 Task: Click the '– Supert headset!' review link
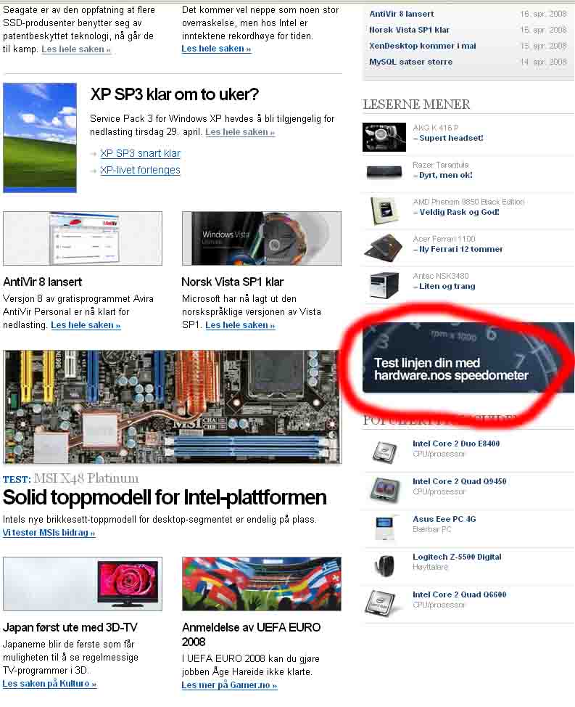(x=448, y=139)
